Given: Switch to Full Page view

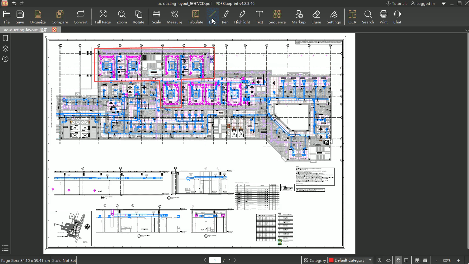Looking at the screenshot, I should [103, 17].
